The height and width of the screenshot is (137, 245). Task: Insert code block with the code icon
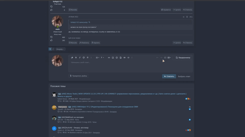pos(129,58)
